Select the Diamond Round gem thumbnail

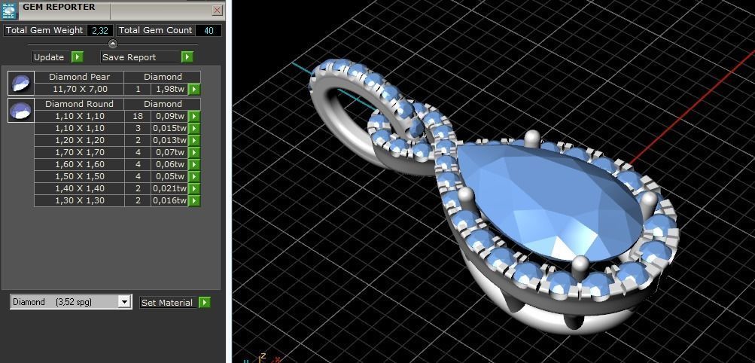pyautogui.click(x=21, y=110)
